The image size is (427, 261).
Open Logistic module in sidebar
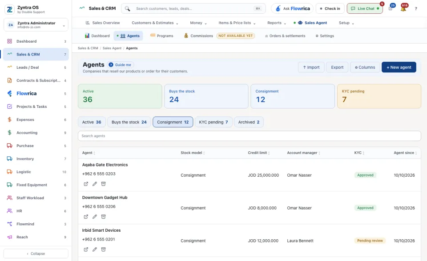point(36,172)
